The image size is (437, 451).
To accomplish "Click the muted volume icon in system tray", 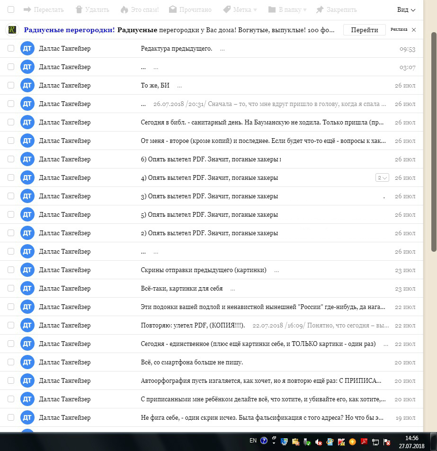I will coord(319,442).
